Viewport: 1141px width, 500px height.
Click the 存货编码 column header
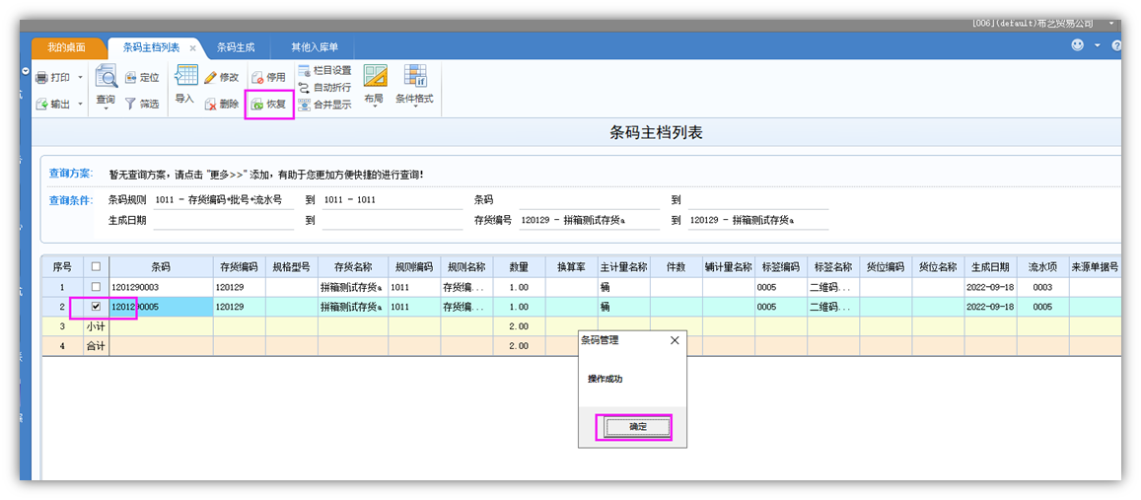pyautogui.click(x=239, y=267)
